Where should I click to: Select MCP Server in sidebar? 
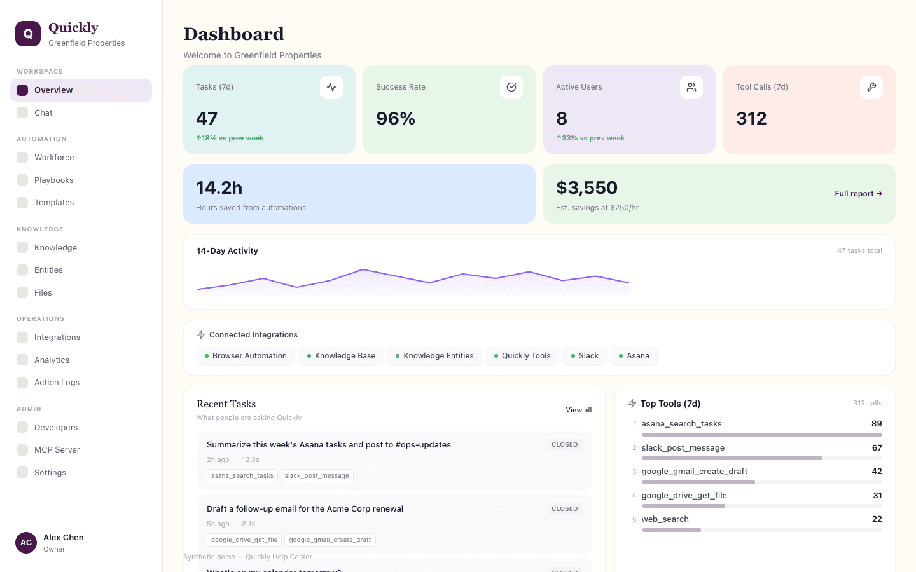[x=81, y=450]
